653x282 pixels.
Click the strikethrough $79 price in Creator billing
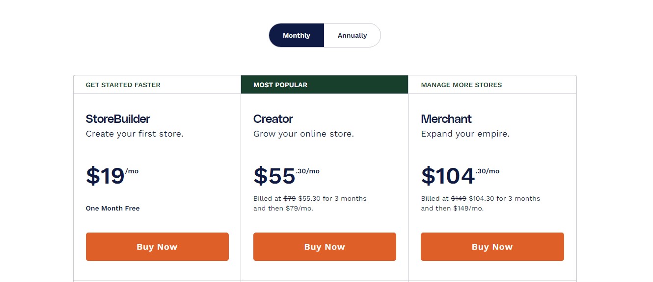(x=290, y=198)
